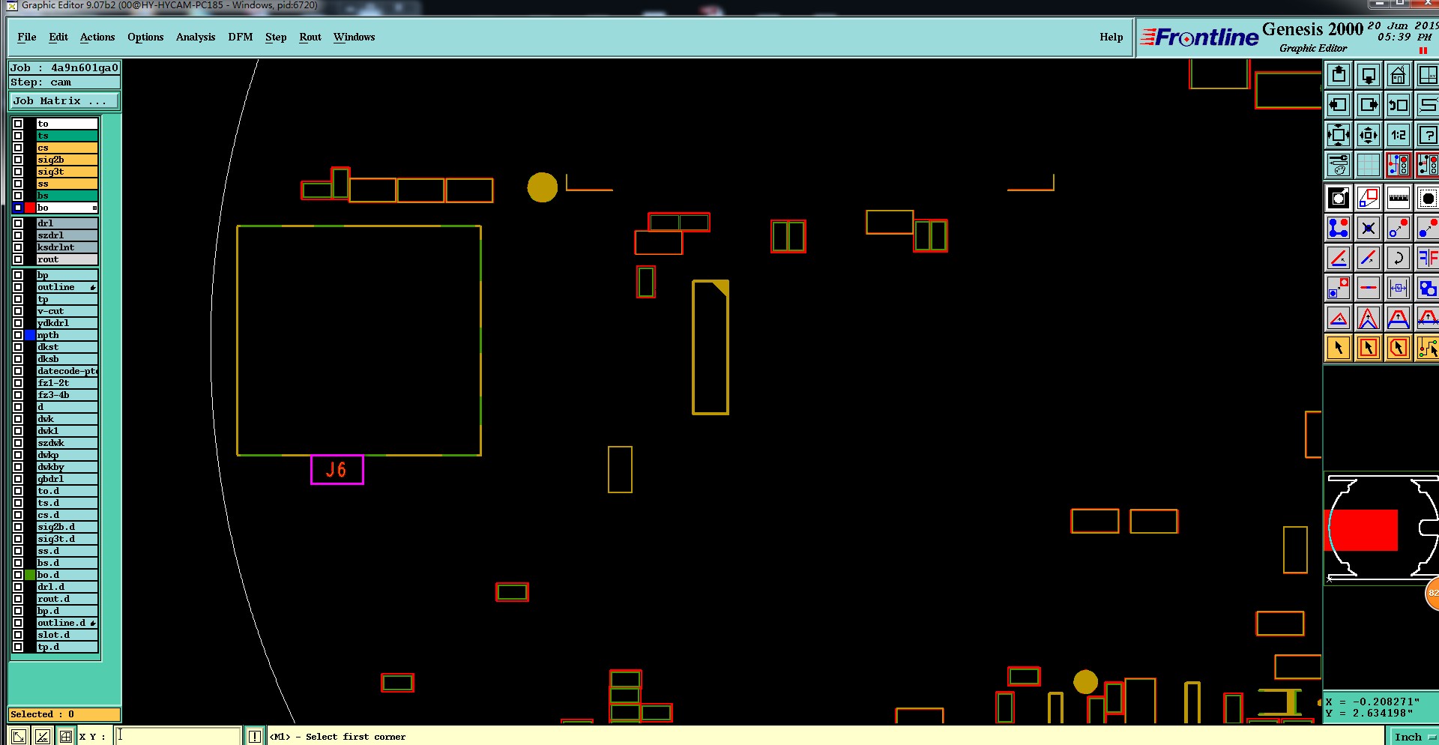Click the board overview thumbnail
Screen dimensions: 1439x745
(1381, 528)
